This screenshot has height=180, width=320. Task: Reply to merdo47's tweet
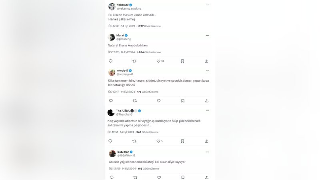tap(111, 101)
